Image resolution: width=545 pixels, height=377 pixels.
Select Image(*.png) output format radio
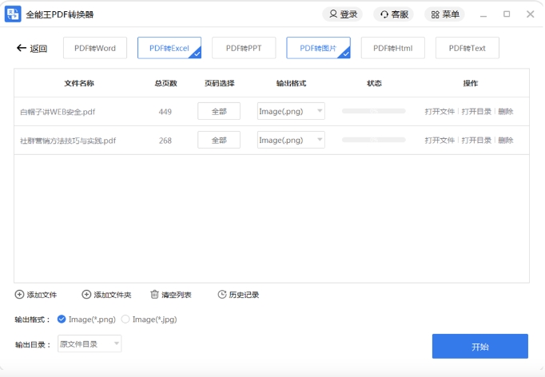[62, 319]
